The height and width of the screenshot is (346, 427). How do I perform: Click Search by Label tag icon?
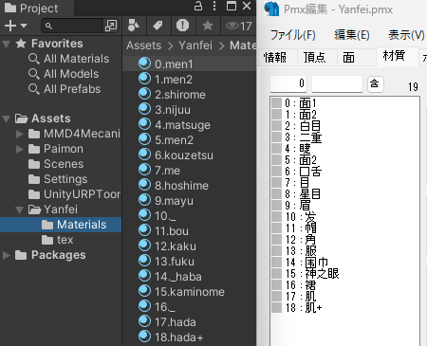[x=158, y=26]
